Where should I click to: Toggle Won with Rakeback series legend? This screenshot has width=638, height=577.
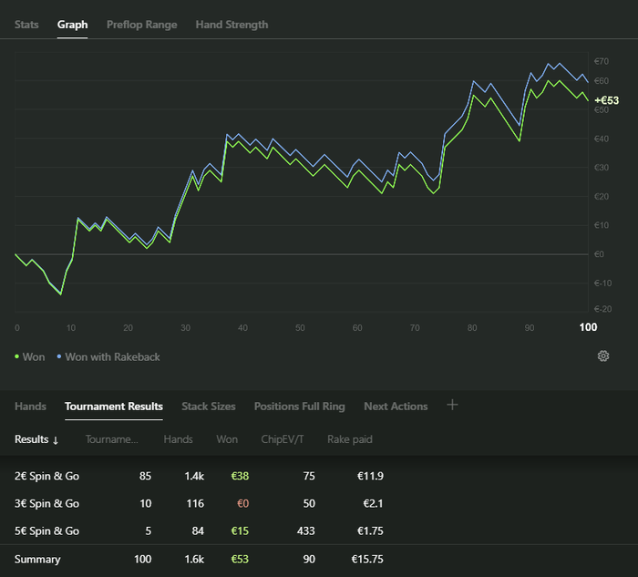click(108, 357)
